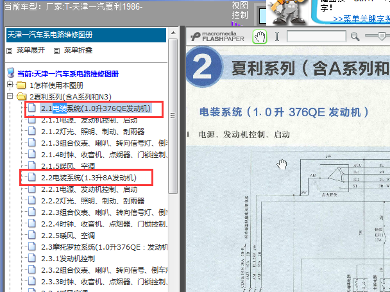Open 2.2电装系统(1.3升8A发动机)
This screenshot has height=292, width=390.
89,178
